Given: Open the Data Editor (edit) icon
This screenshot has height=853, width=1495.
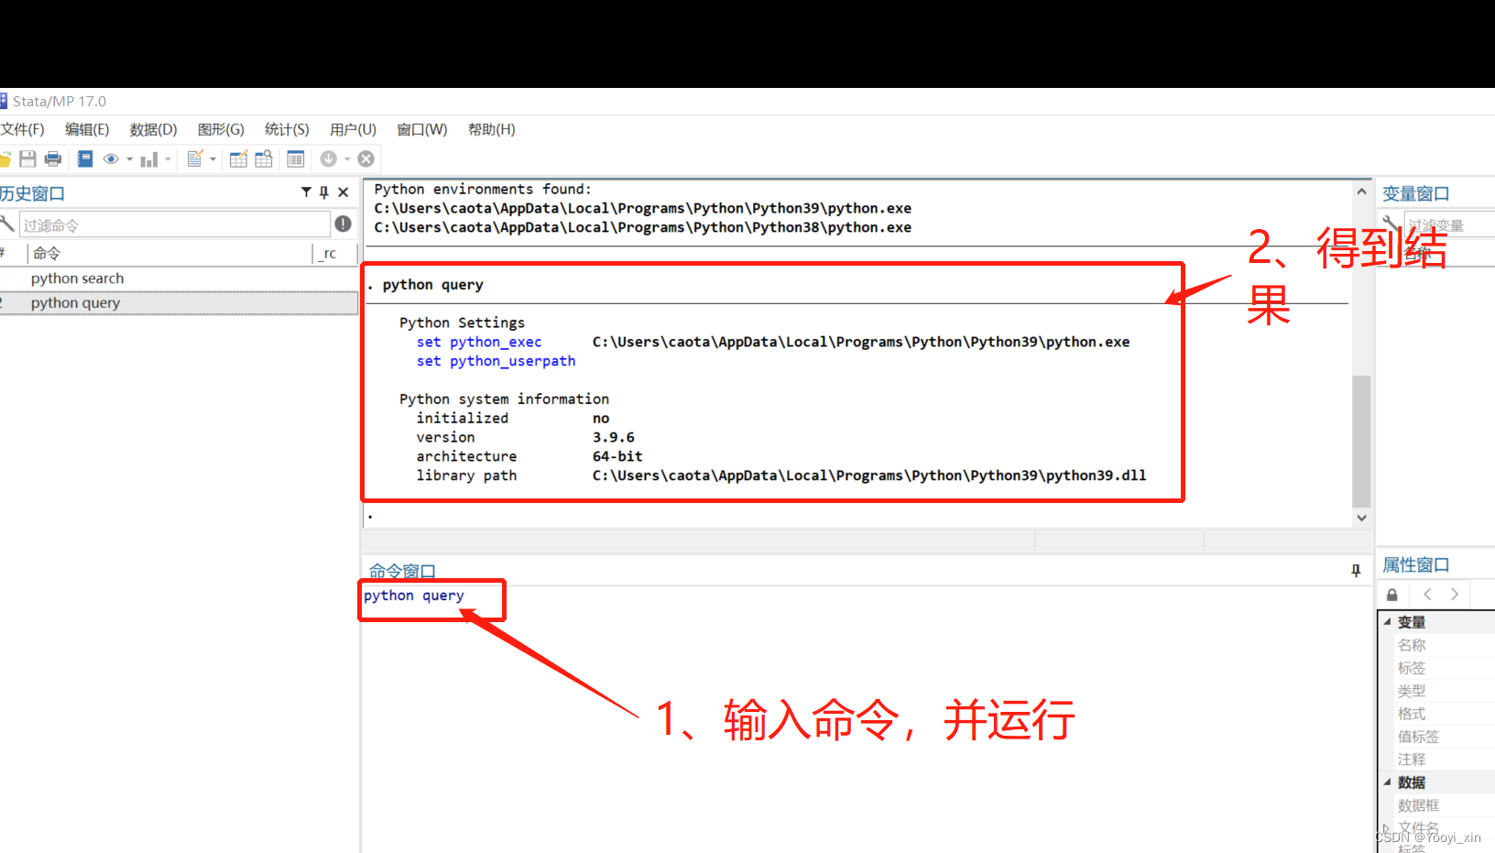Looking at the screenshot, I should point(238,159).
